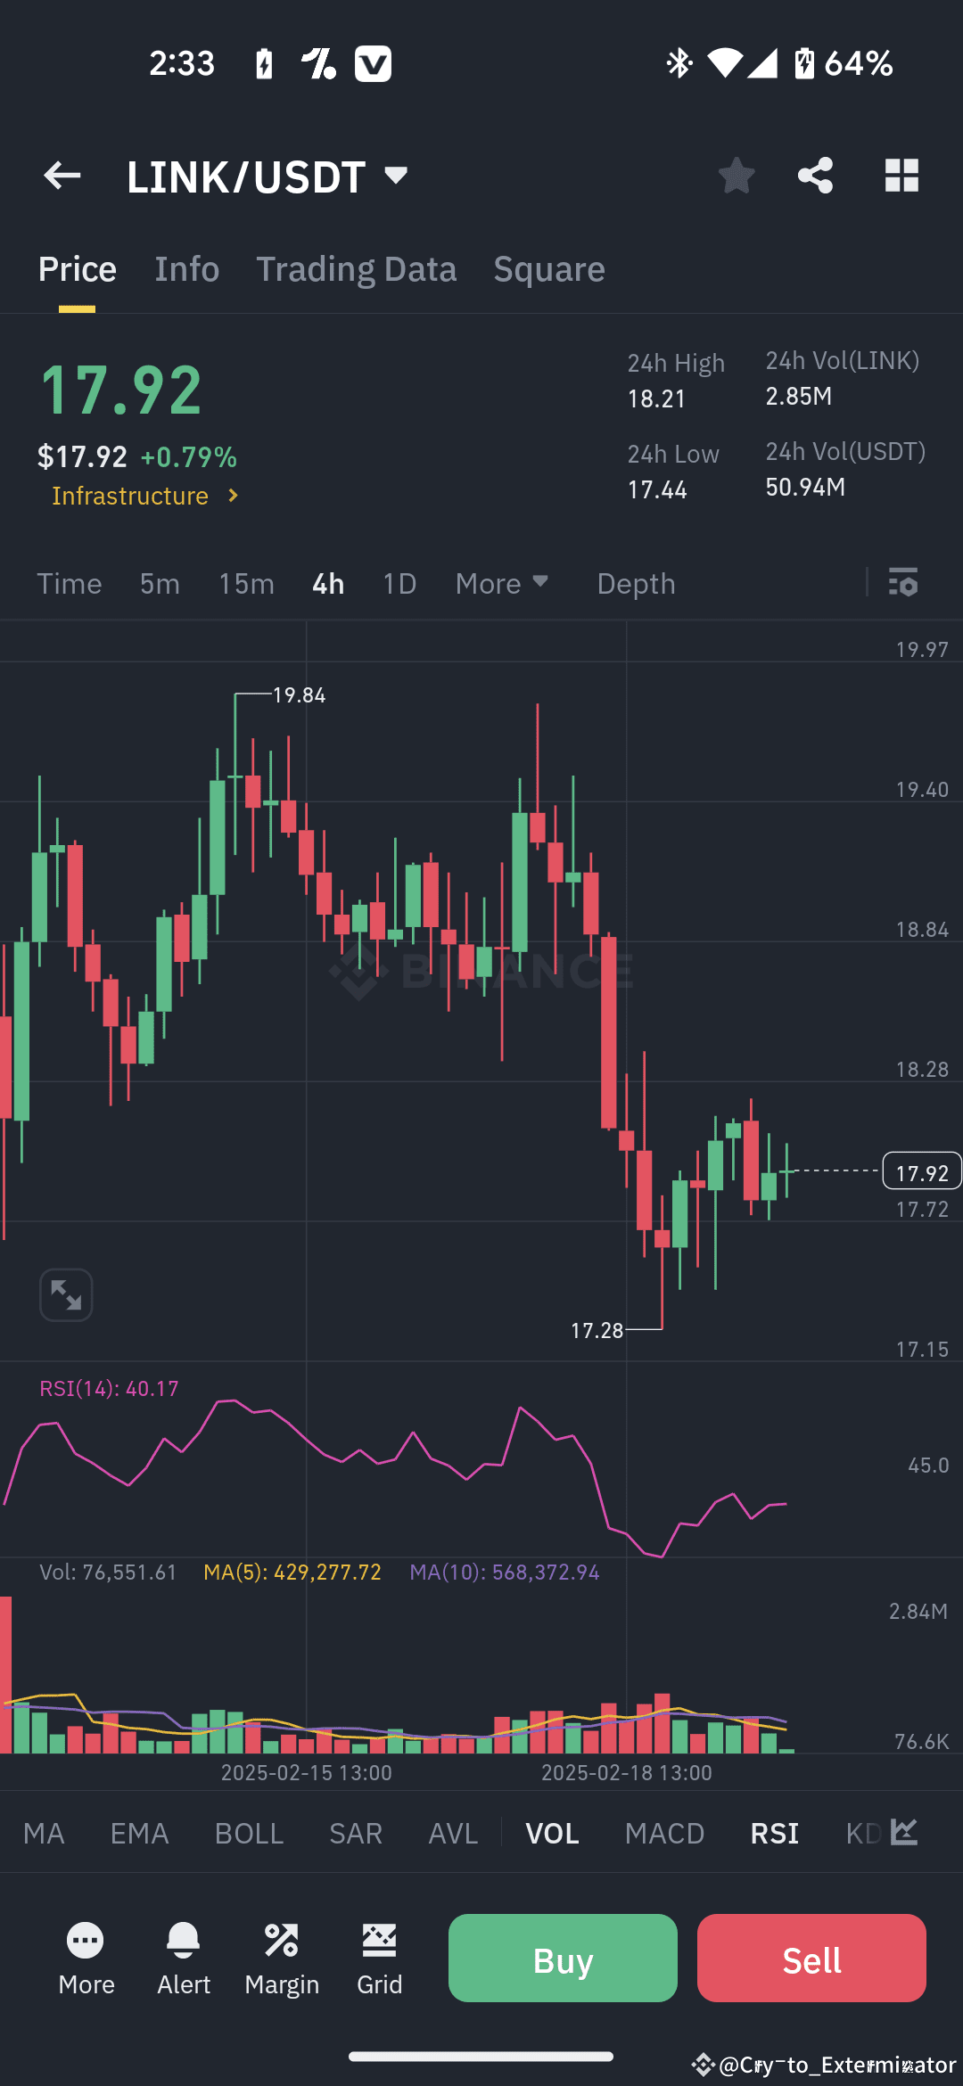Tap the 2025-02-15 13:00 time label
The height and width of the screenshot is (2086, 963).
(307, 1773)
